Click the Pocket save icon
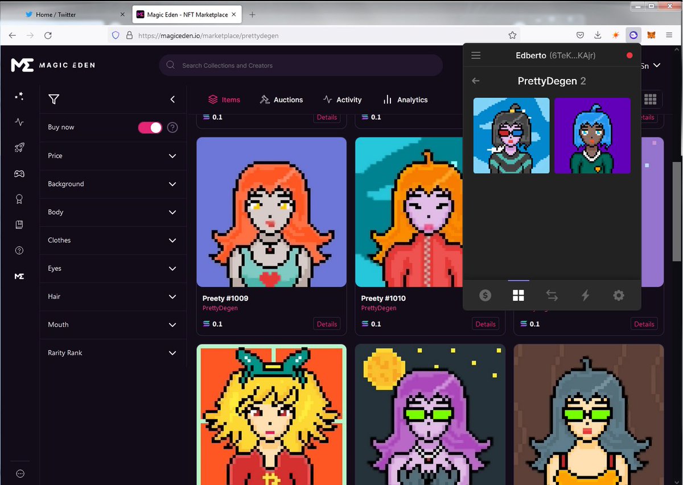683x485 pixels. coord(579,35)
